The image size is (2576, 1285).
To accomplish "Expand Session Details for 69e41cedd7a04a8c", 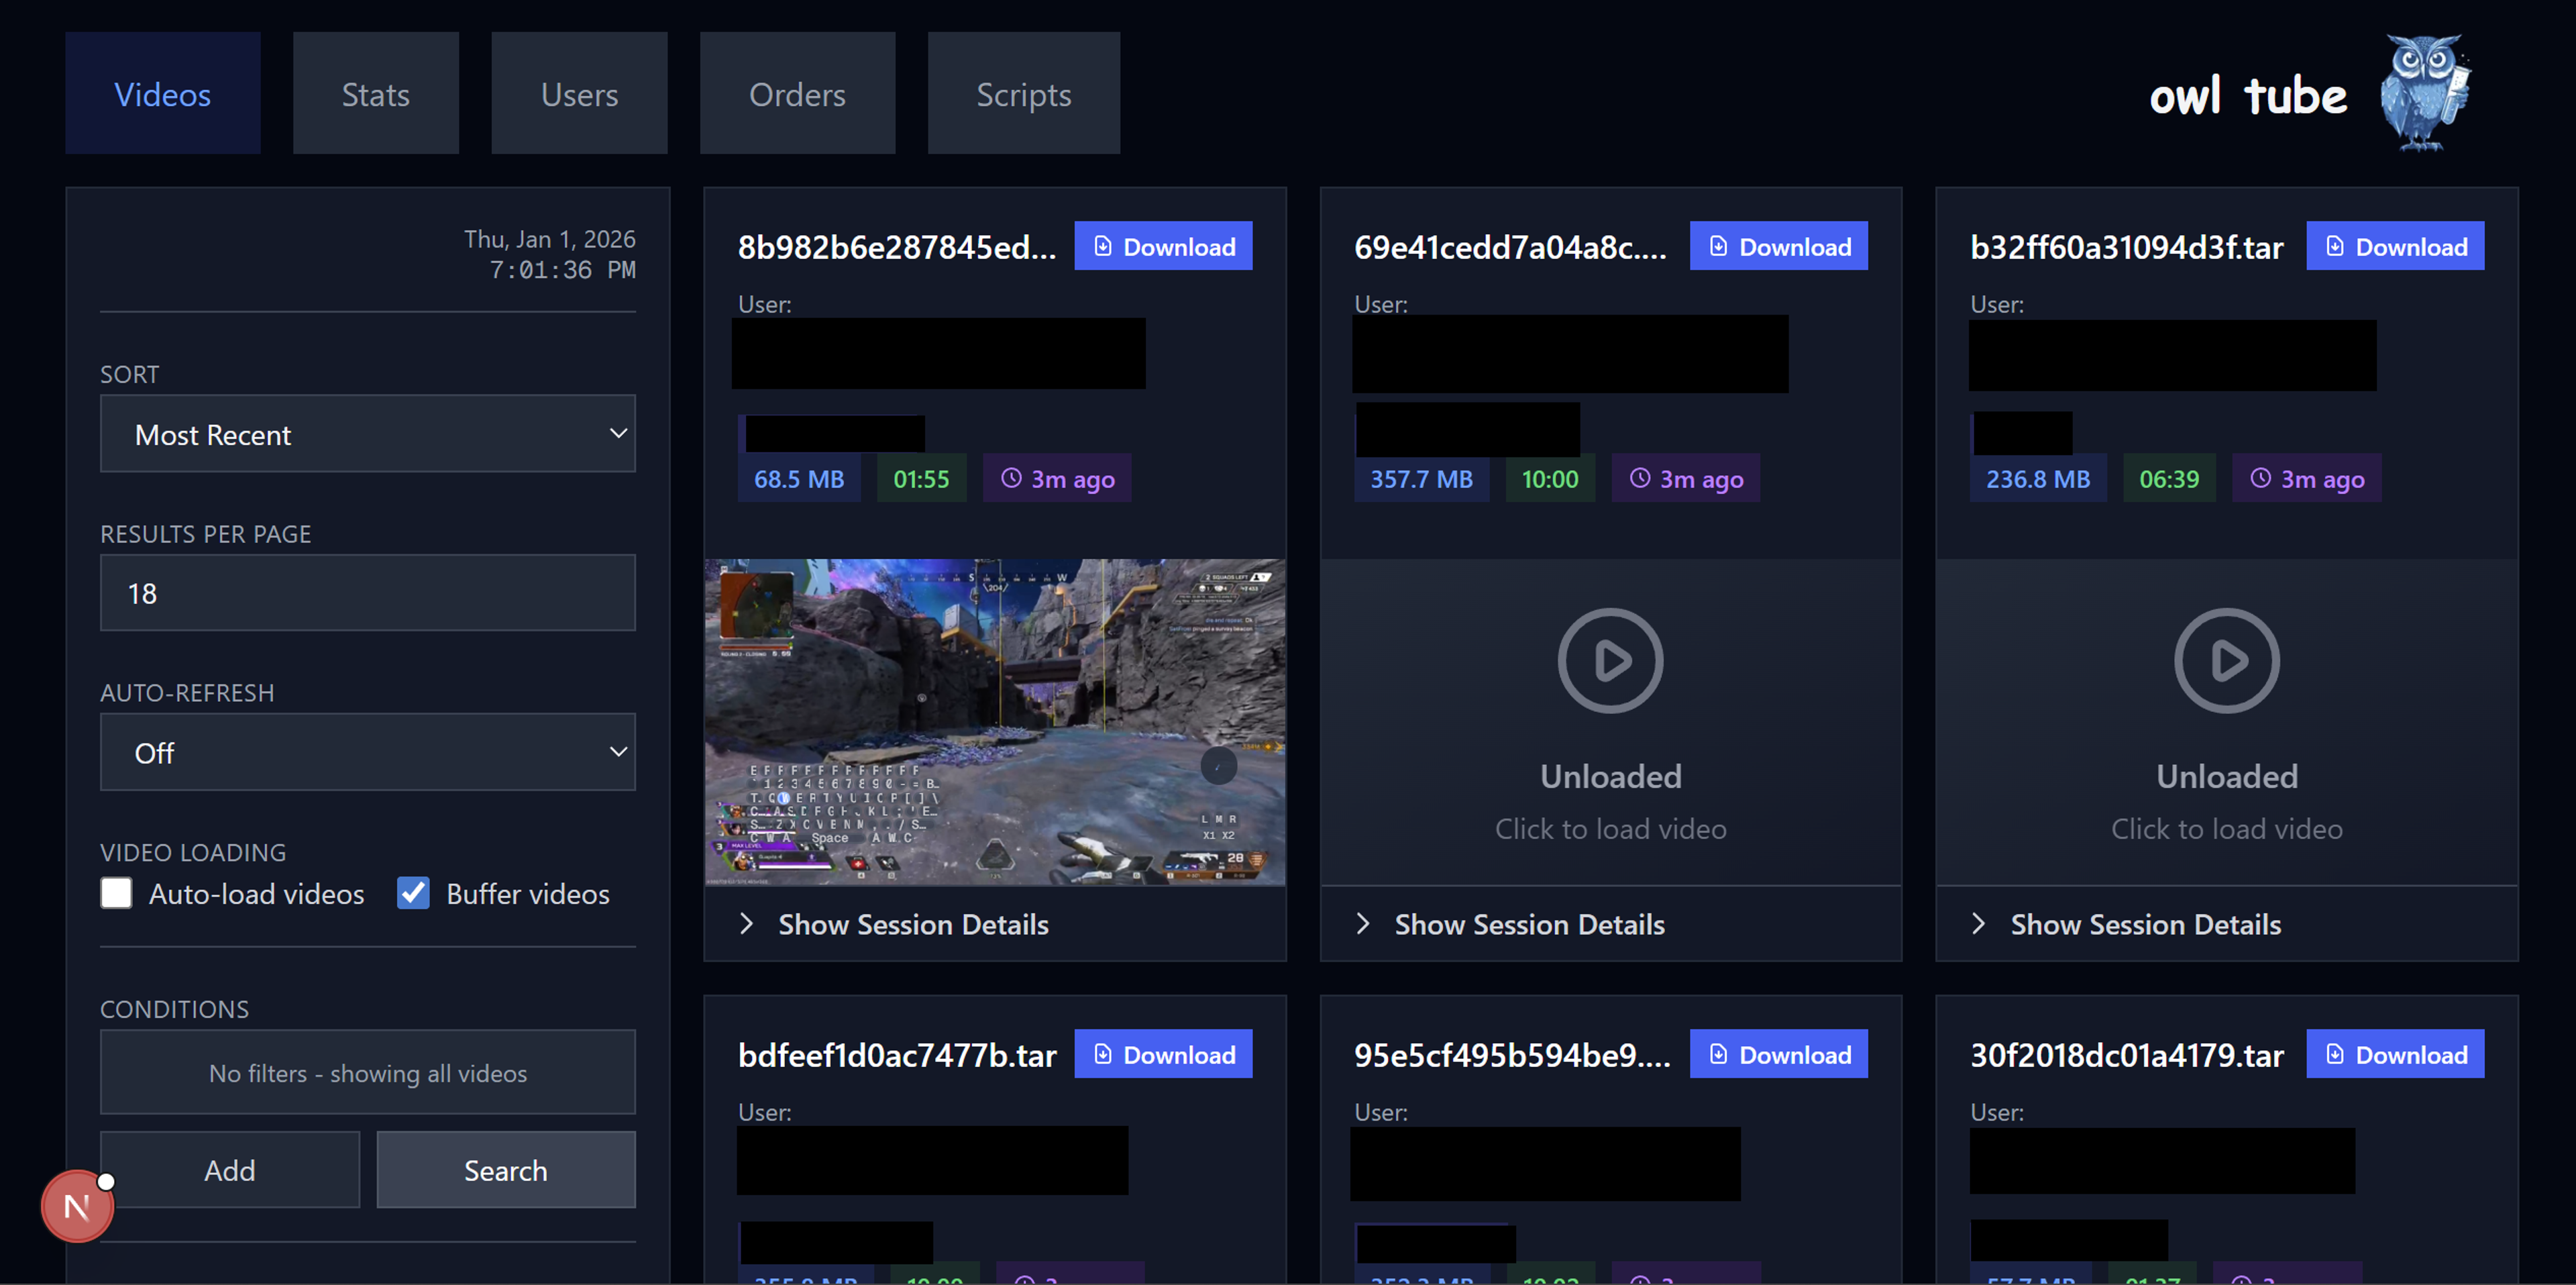I will (x=1610, y=924).
